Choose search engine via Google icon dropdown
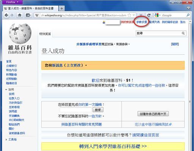Viewport: 194px width, 151px height. [x=157, y=15]
